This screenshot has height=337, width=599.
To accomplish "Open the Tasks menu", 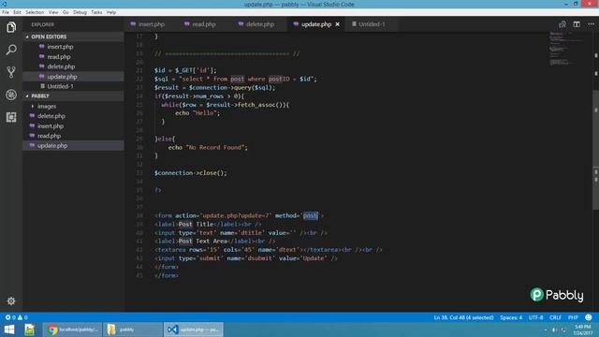I will [96, 12].
